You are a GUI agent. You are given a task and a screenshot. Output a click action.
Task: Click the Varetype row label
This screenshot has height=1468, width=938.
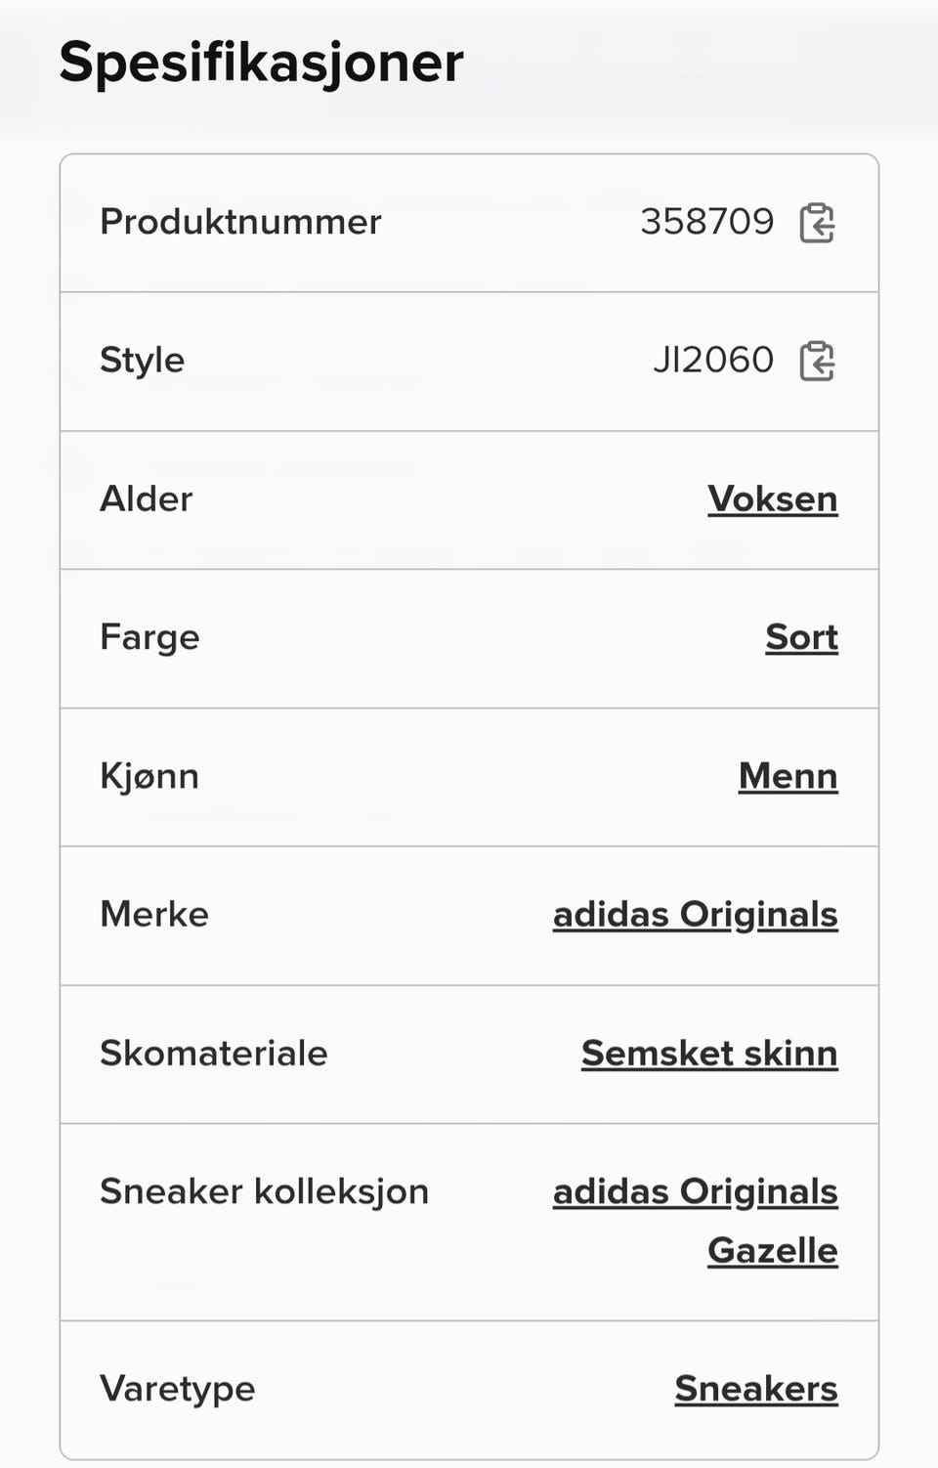click(177, 1389)
